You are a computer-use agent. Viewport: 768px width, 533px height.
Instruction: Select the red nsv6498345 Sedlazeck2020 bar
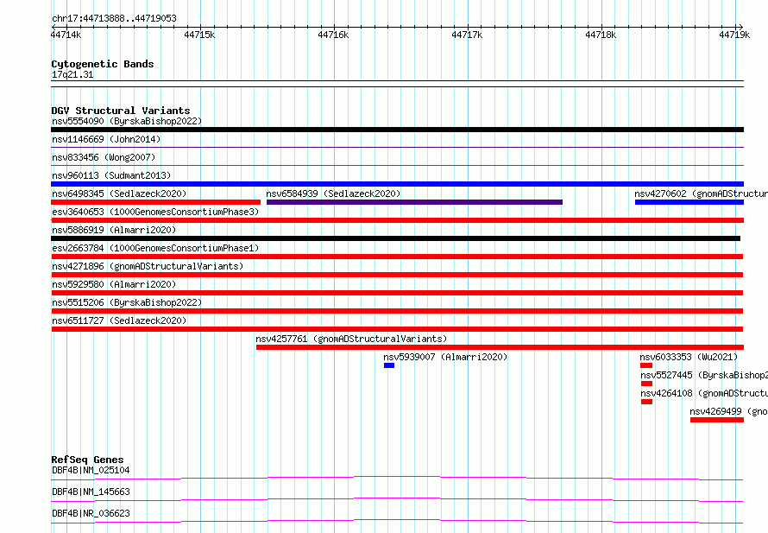[155, 202]
